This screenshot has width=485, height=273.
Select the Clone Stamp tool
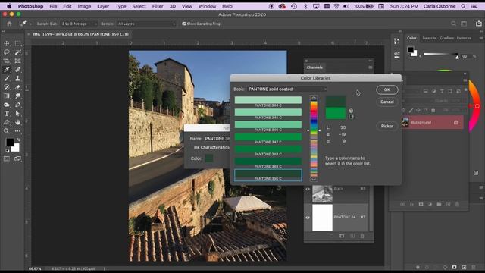pos(17,78)
